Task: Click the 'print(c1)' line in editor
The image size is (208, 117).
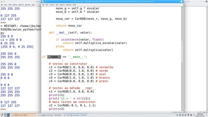Action: pos(57,95)
